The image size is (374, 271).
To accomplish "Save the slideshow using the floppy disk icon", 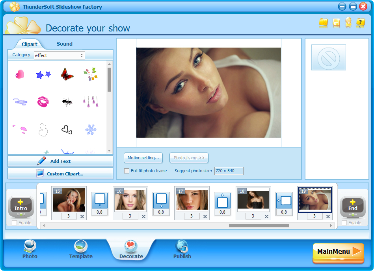I will pyautogui.click(x=335, y=23).
